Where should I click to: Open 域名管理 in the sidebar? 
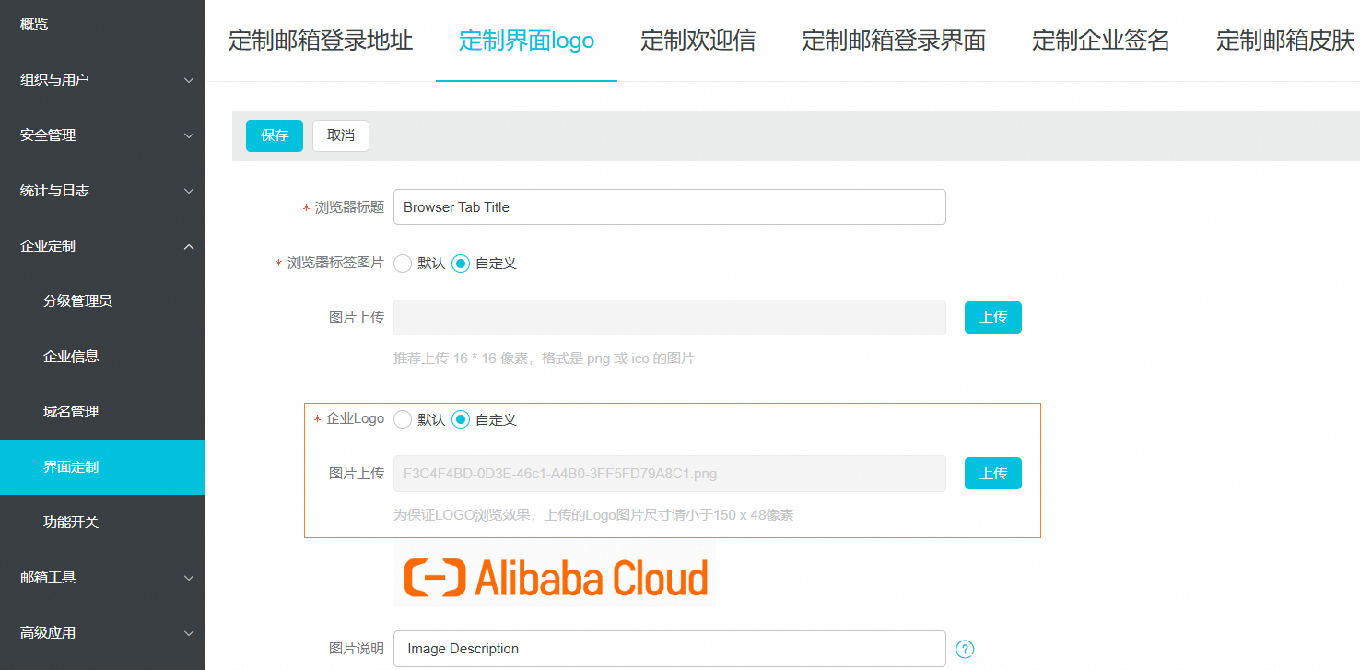tap(102, 412)
